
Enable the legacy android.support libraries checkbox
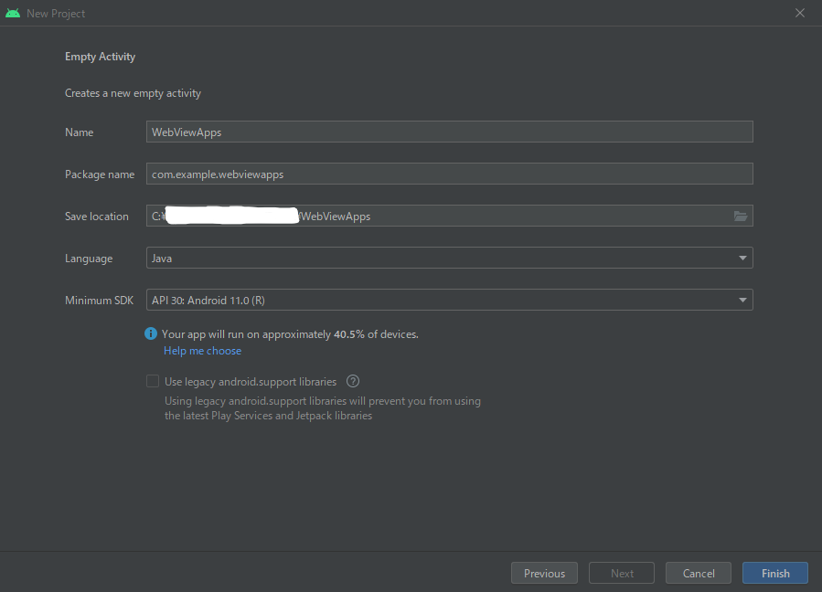click(x=153, y=382)
